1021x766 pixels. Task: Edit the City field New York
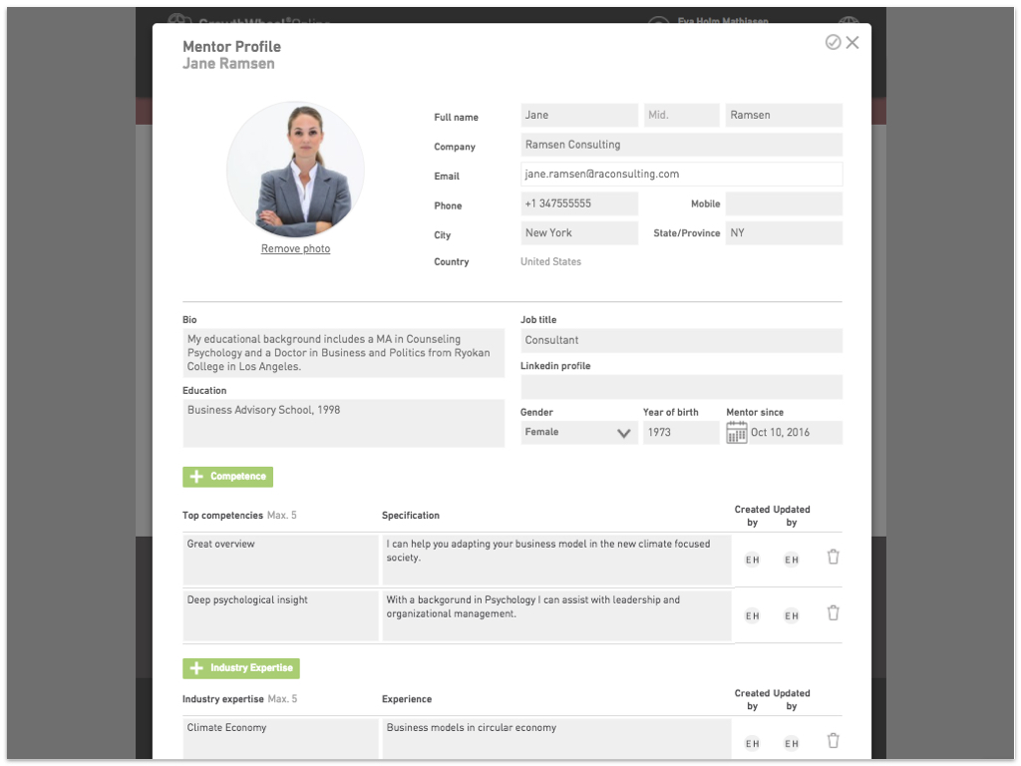coord(579,233)
